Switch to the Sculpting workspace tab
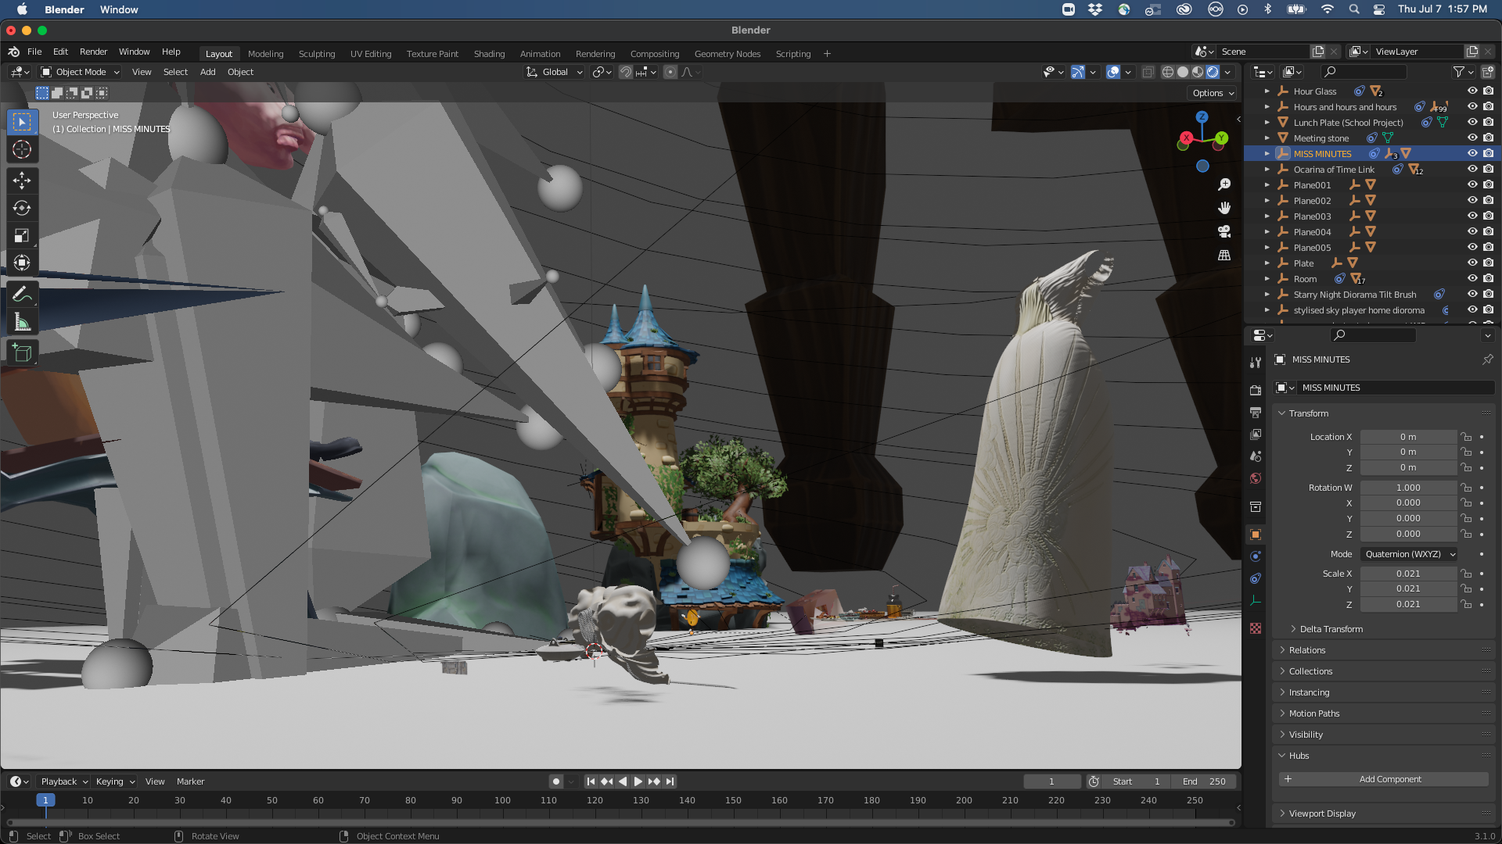 pyautogui.click(x=317, y=54)
